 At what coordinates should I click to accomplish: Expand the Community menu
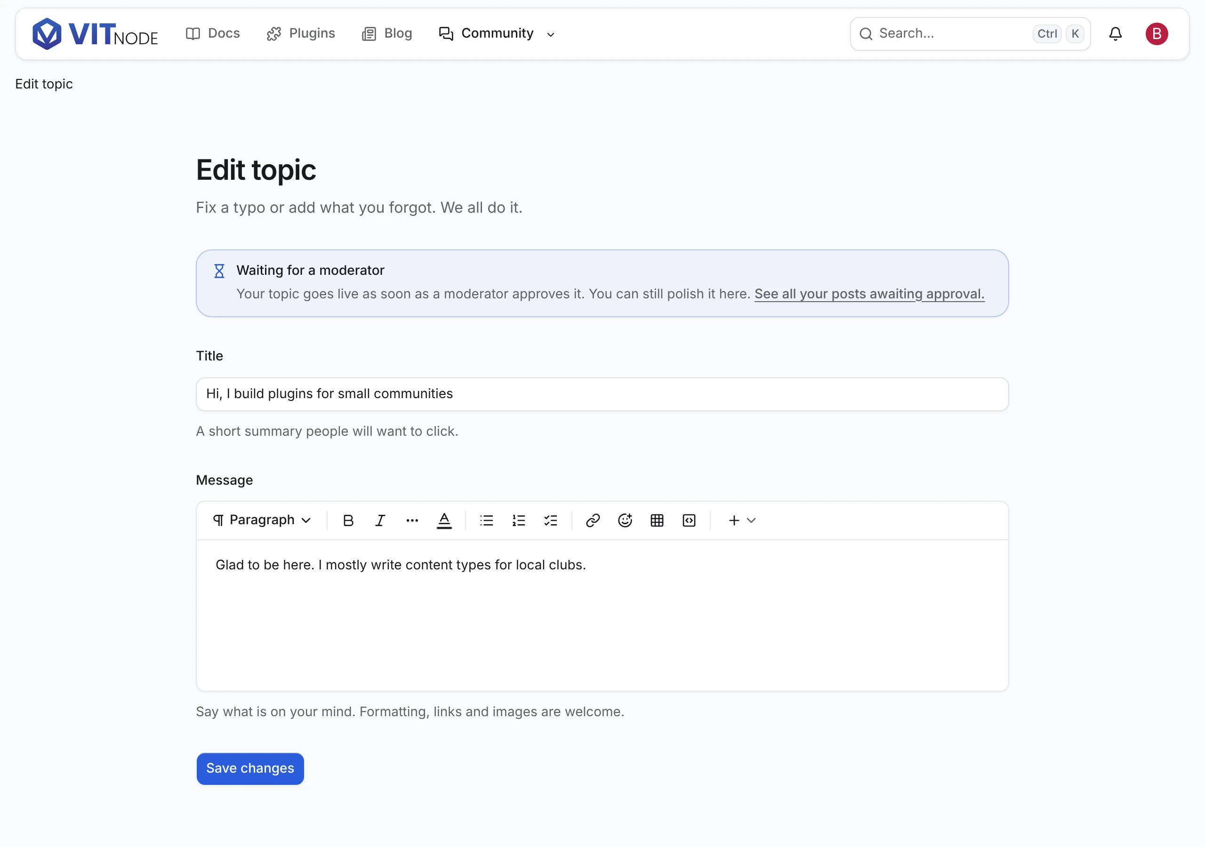click(x=497, y=33)
